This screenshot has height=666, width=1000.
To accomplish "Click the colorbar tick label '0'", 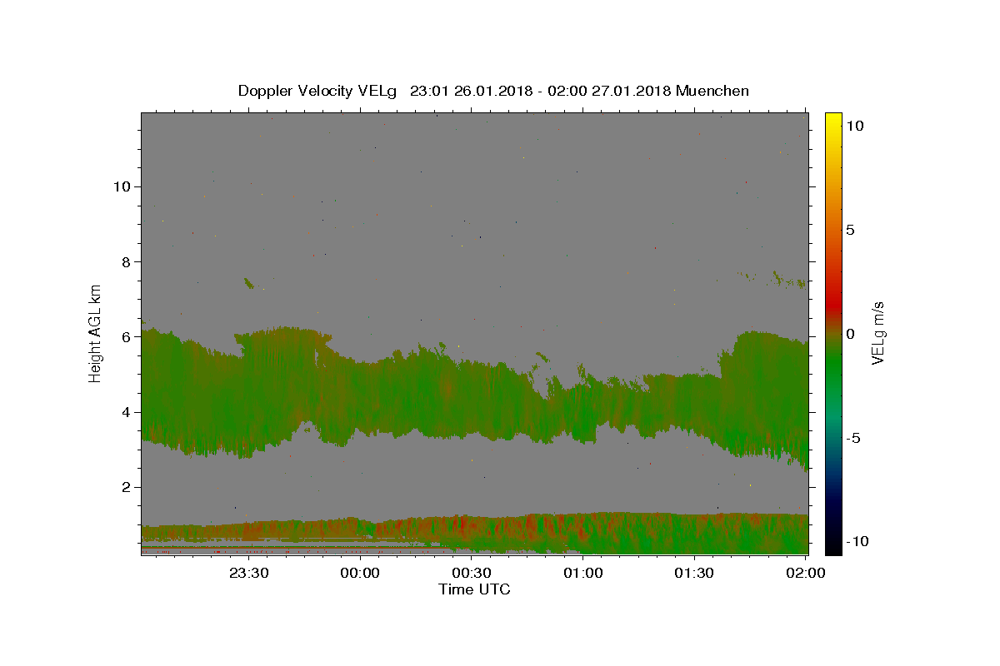I will 850,334.
